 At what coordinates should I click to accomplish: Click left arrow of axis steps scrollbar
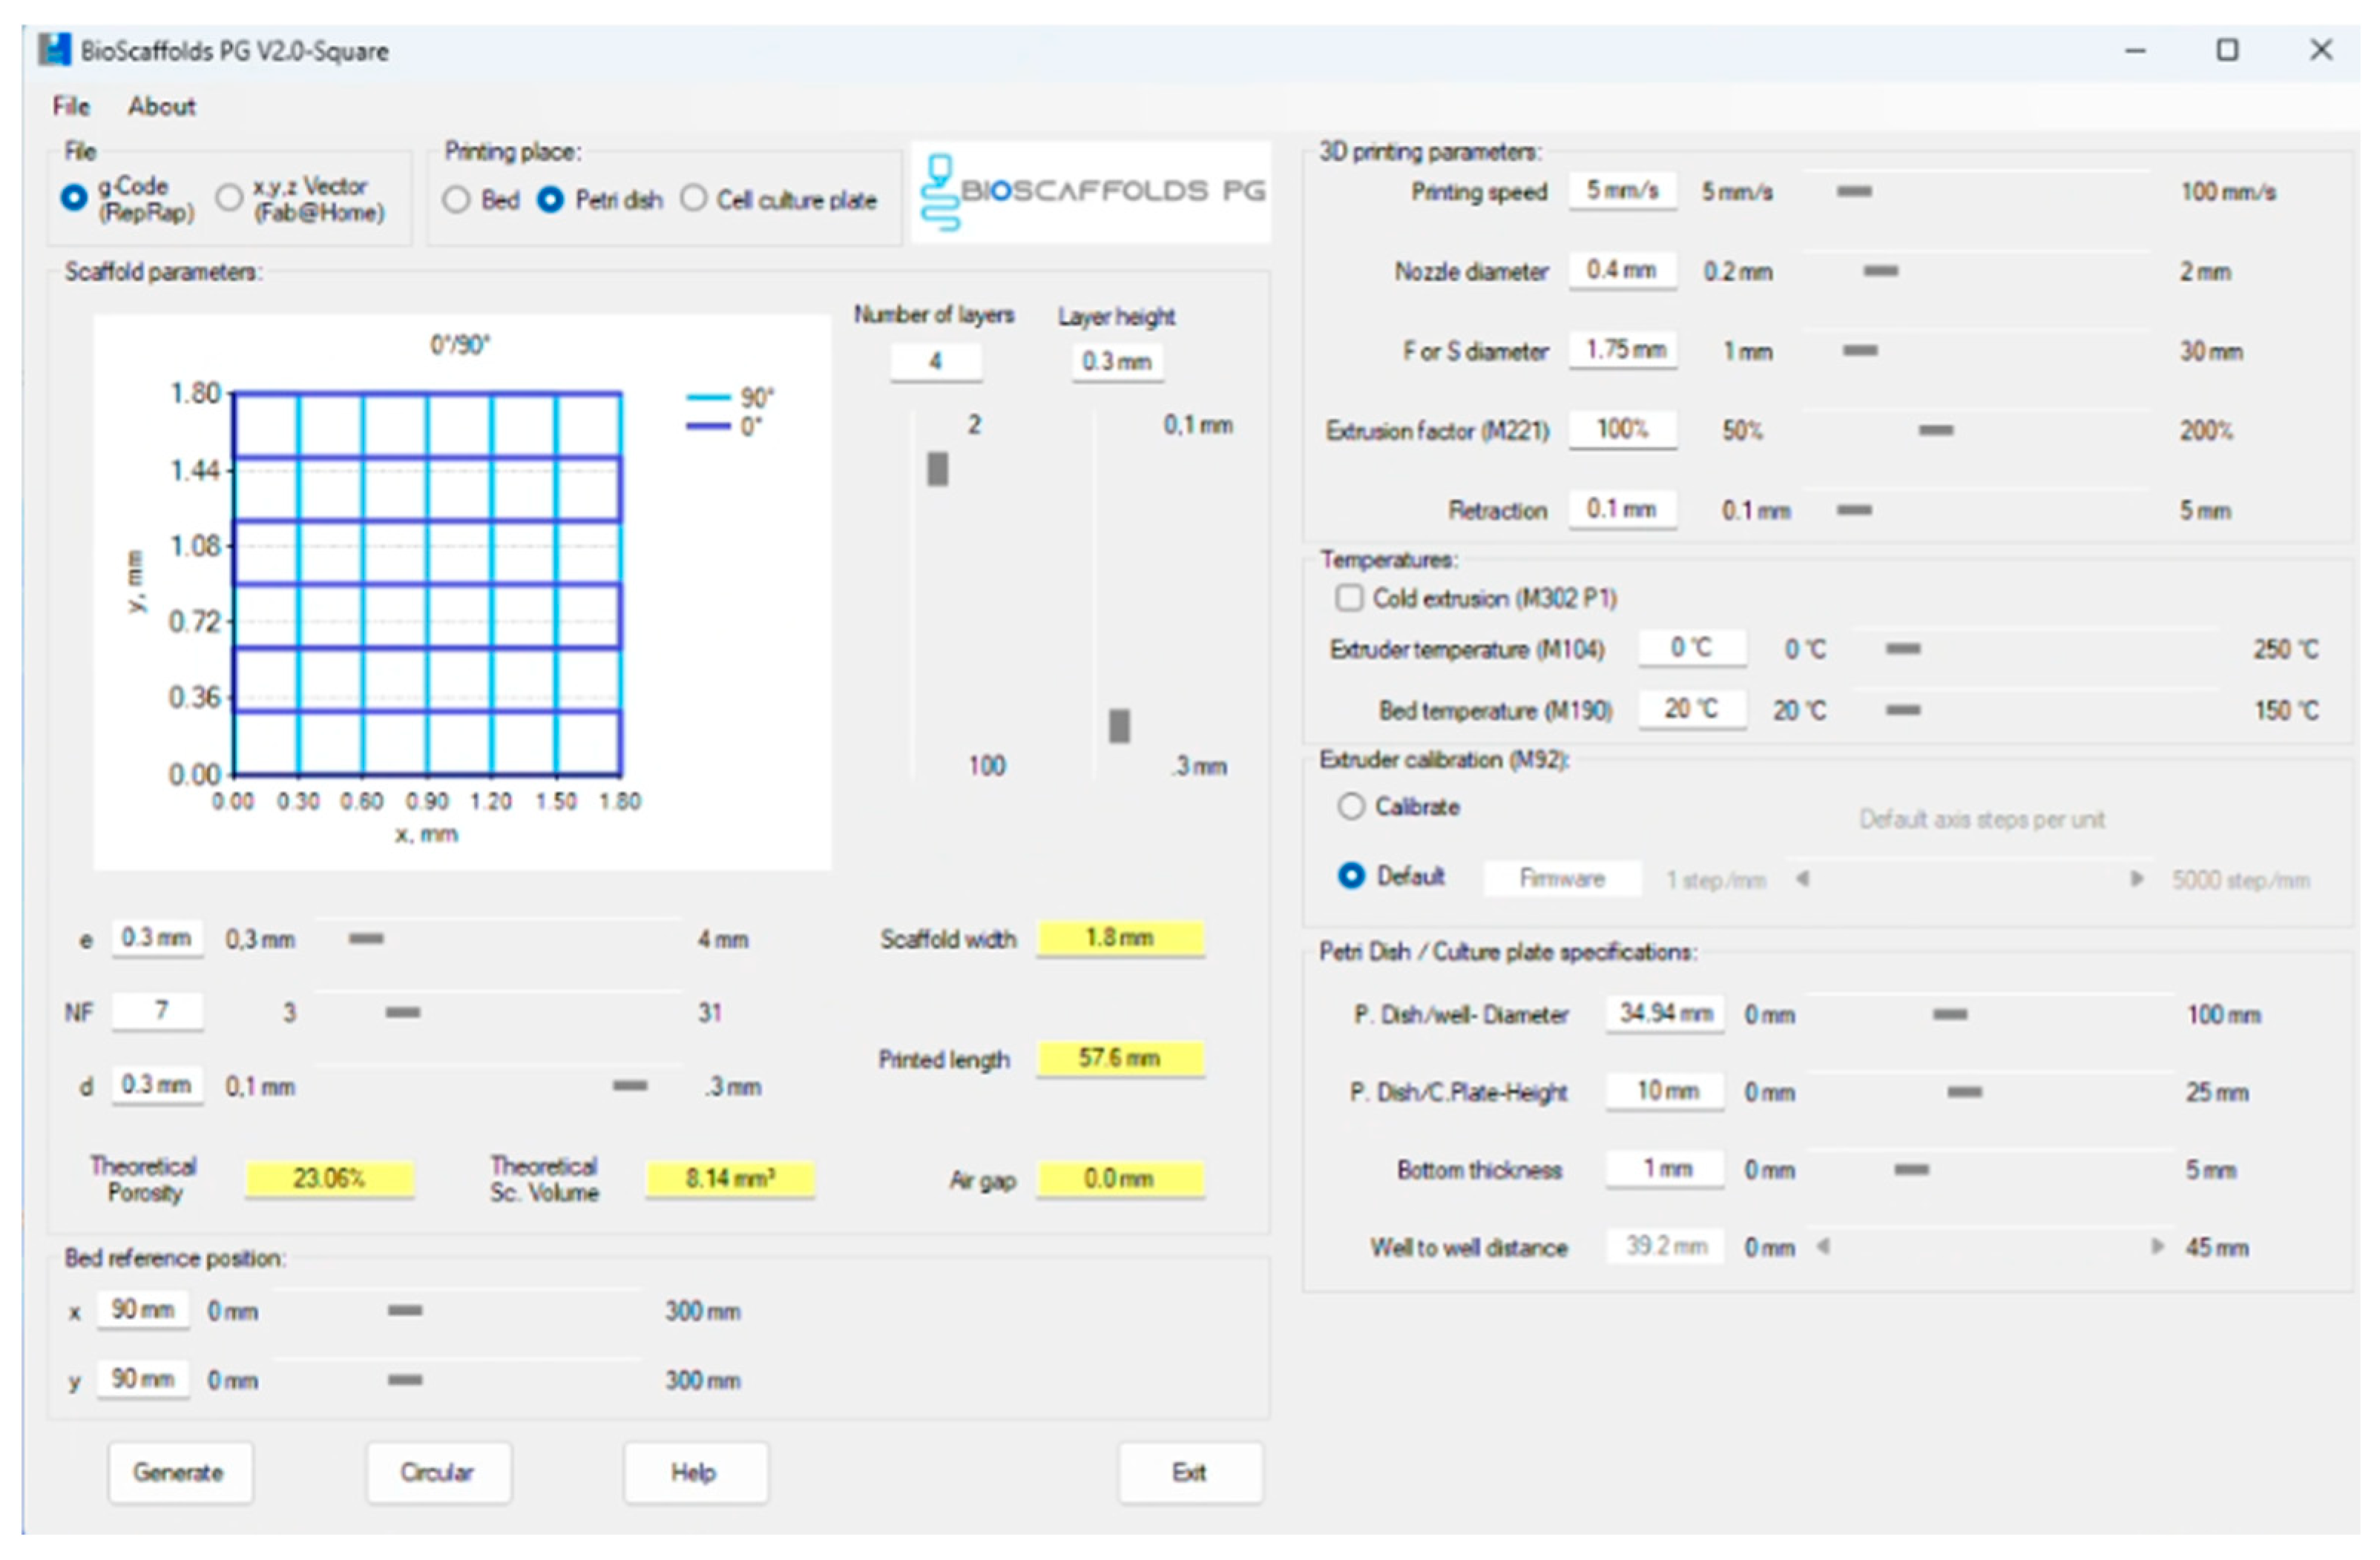click(1802, 879)
